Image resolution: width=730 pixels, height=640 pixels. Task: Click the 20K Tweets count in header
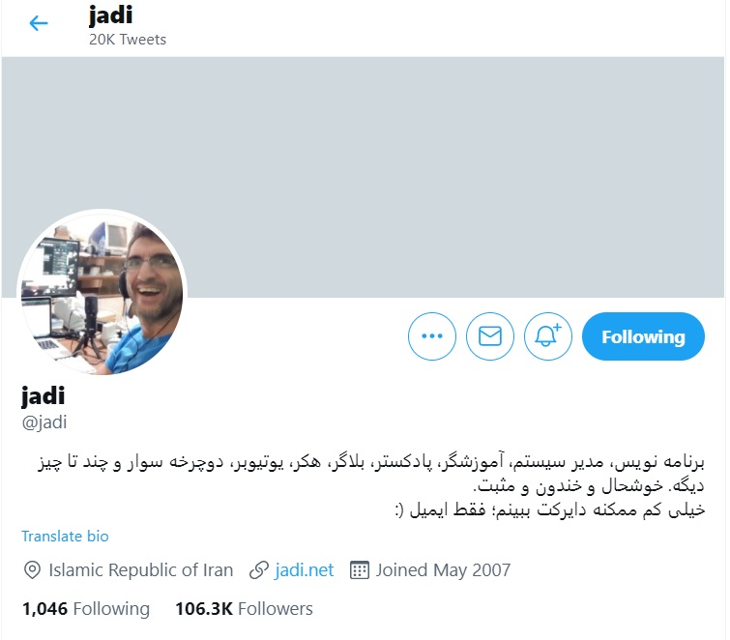tap(128, 40)
